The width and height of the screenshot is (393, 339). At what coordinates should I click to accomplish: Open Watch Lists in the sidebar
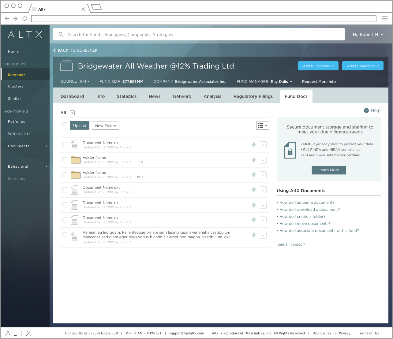pyautogui.click(x=19, y=134)
